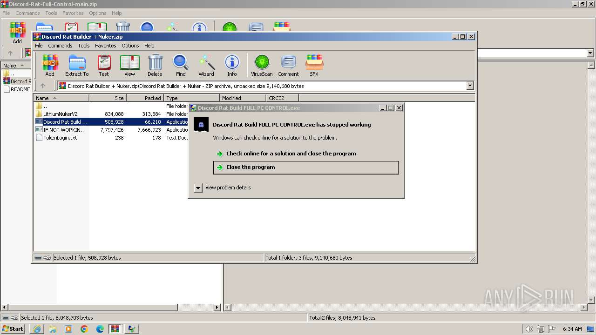Run the VirusScan icon
This screenshot has width=596, height=335.
262,65
